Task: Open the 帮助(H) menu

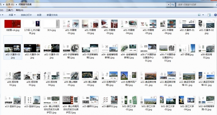Action: [x=19, y=10]
